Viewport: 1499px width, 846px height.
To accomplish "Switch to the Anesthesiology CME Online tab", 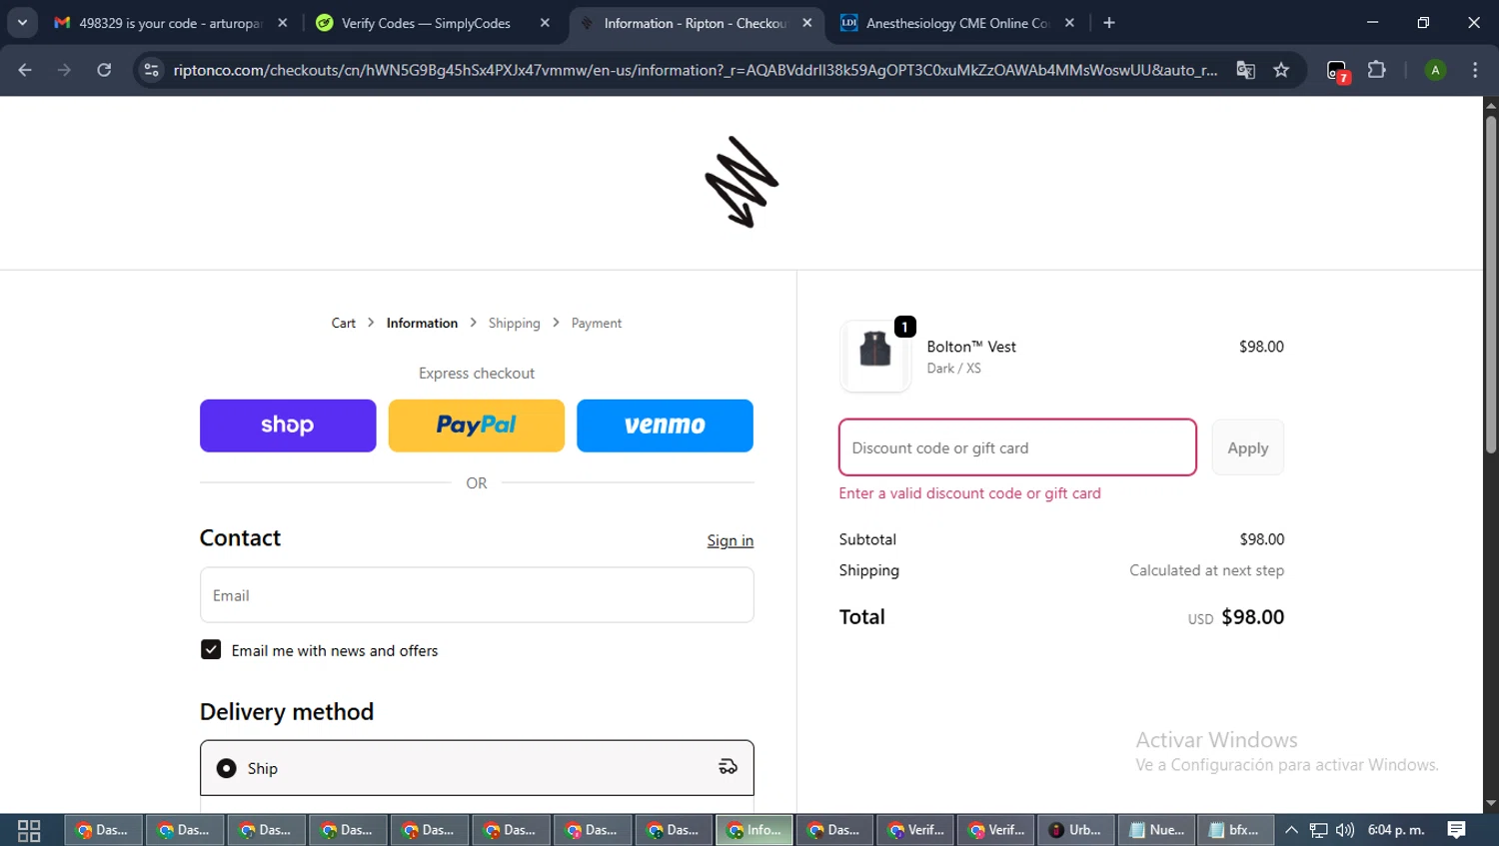I will coord(957,23).
